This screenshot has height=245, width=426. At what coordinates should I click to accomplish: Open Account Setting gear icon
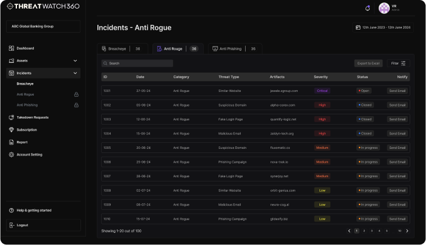[x=11, y=154]
